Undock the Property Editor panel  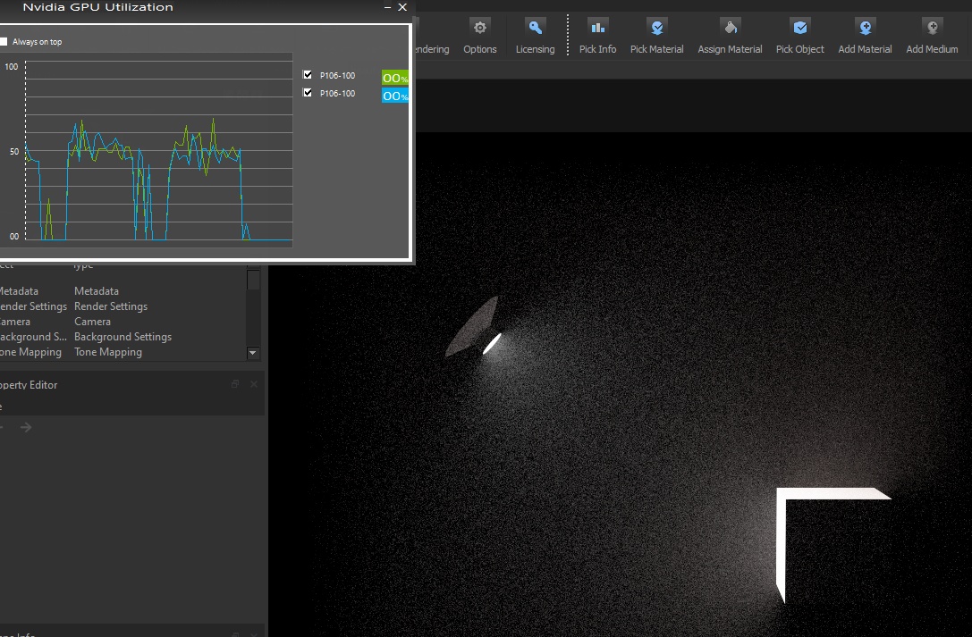click(235, 384)
